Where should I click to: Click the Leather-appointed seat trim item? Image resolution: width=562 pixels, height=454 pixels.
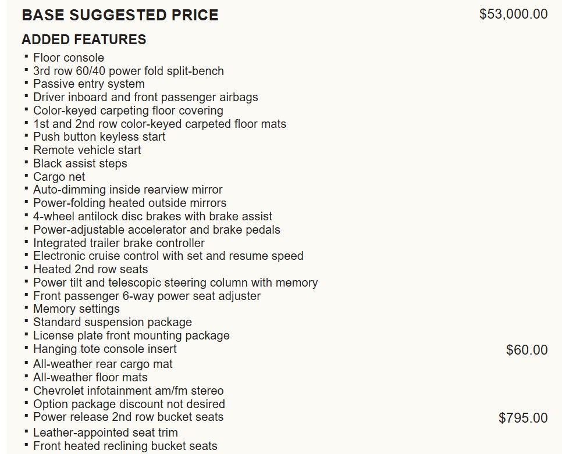tap(106, 432)
